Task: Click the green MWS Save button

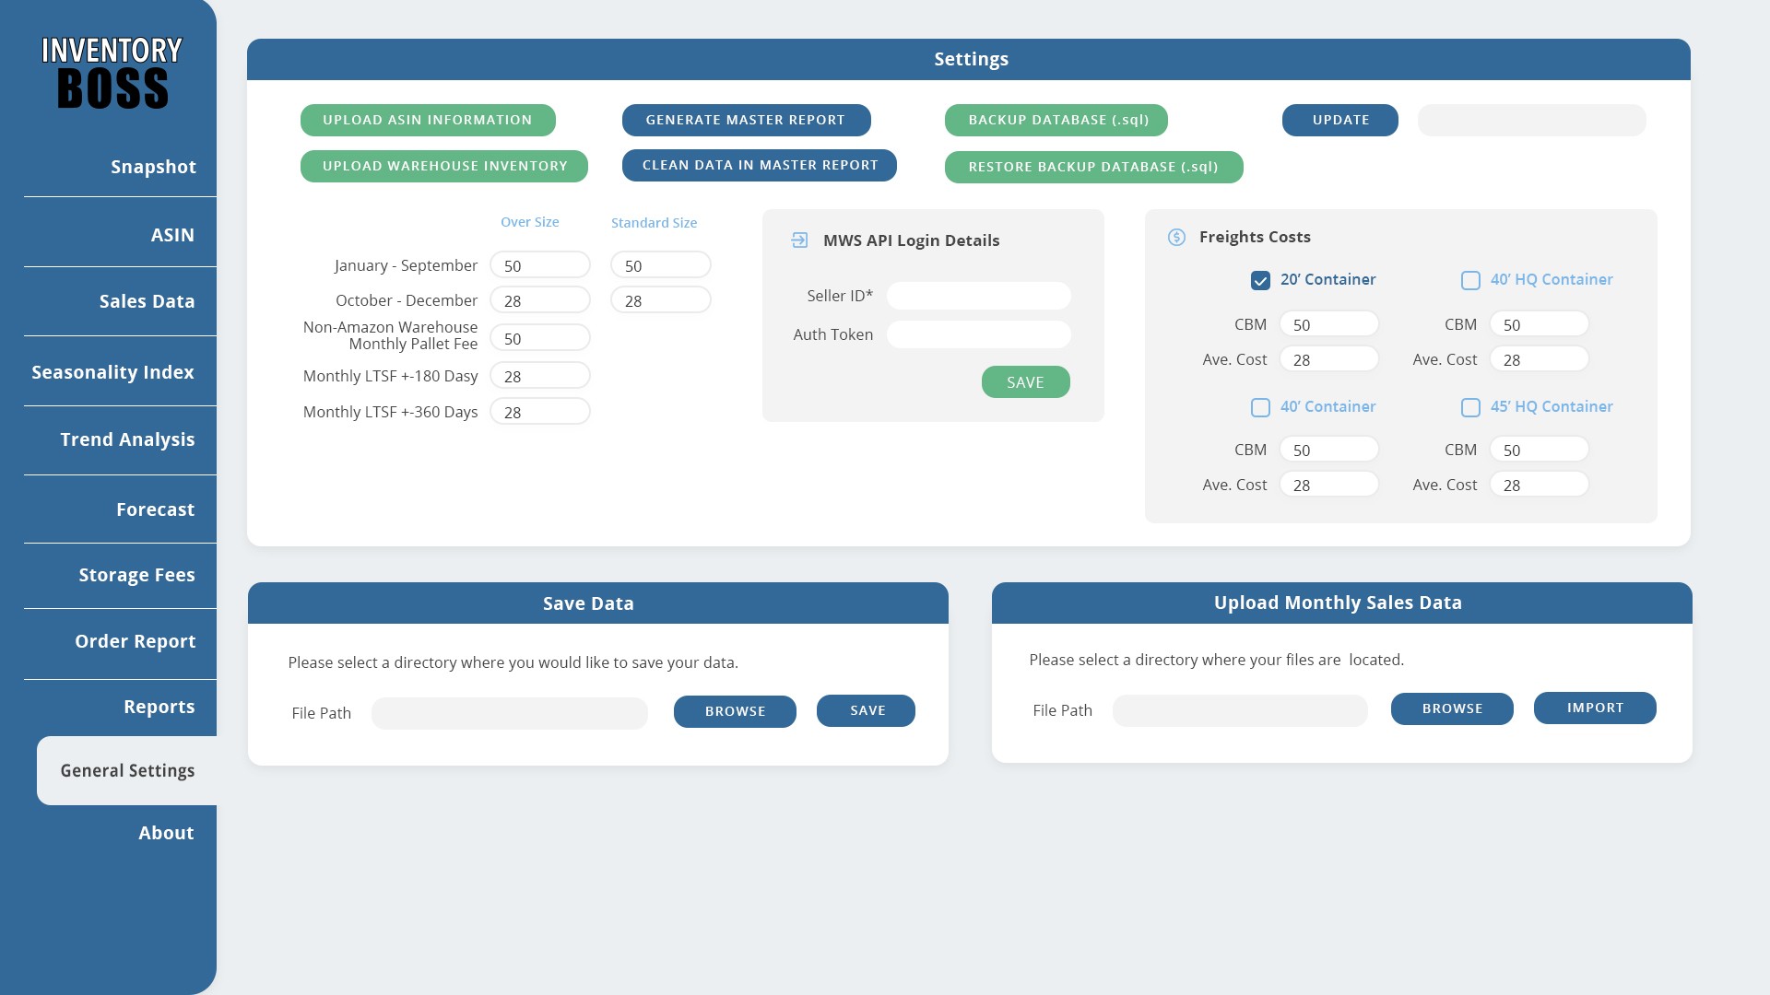Action: (1025, 382)
